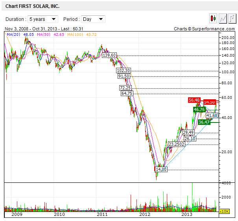Click the 48.05 MA(20) value
238x221 pixels.
(x=28, y=35)
